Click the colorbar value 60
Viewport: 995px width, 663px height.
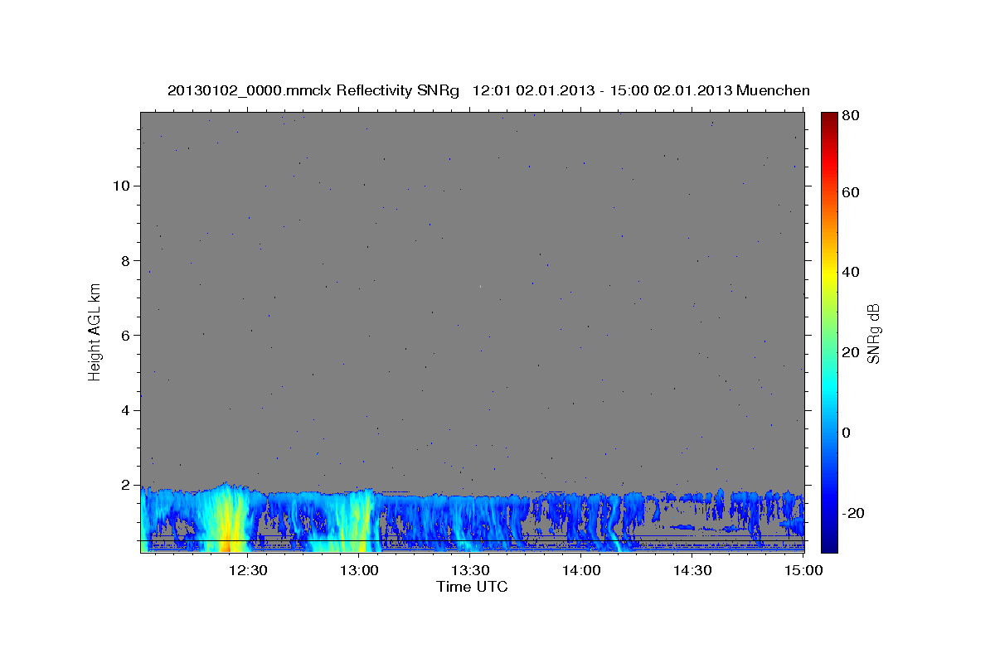[x=852, y=192]
